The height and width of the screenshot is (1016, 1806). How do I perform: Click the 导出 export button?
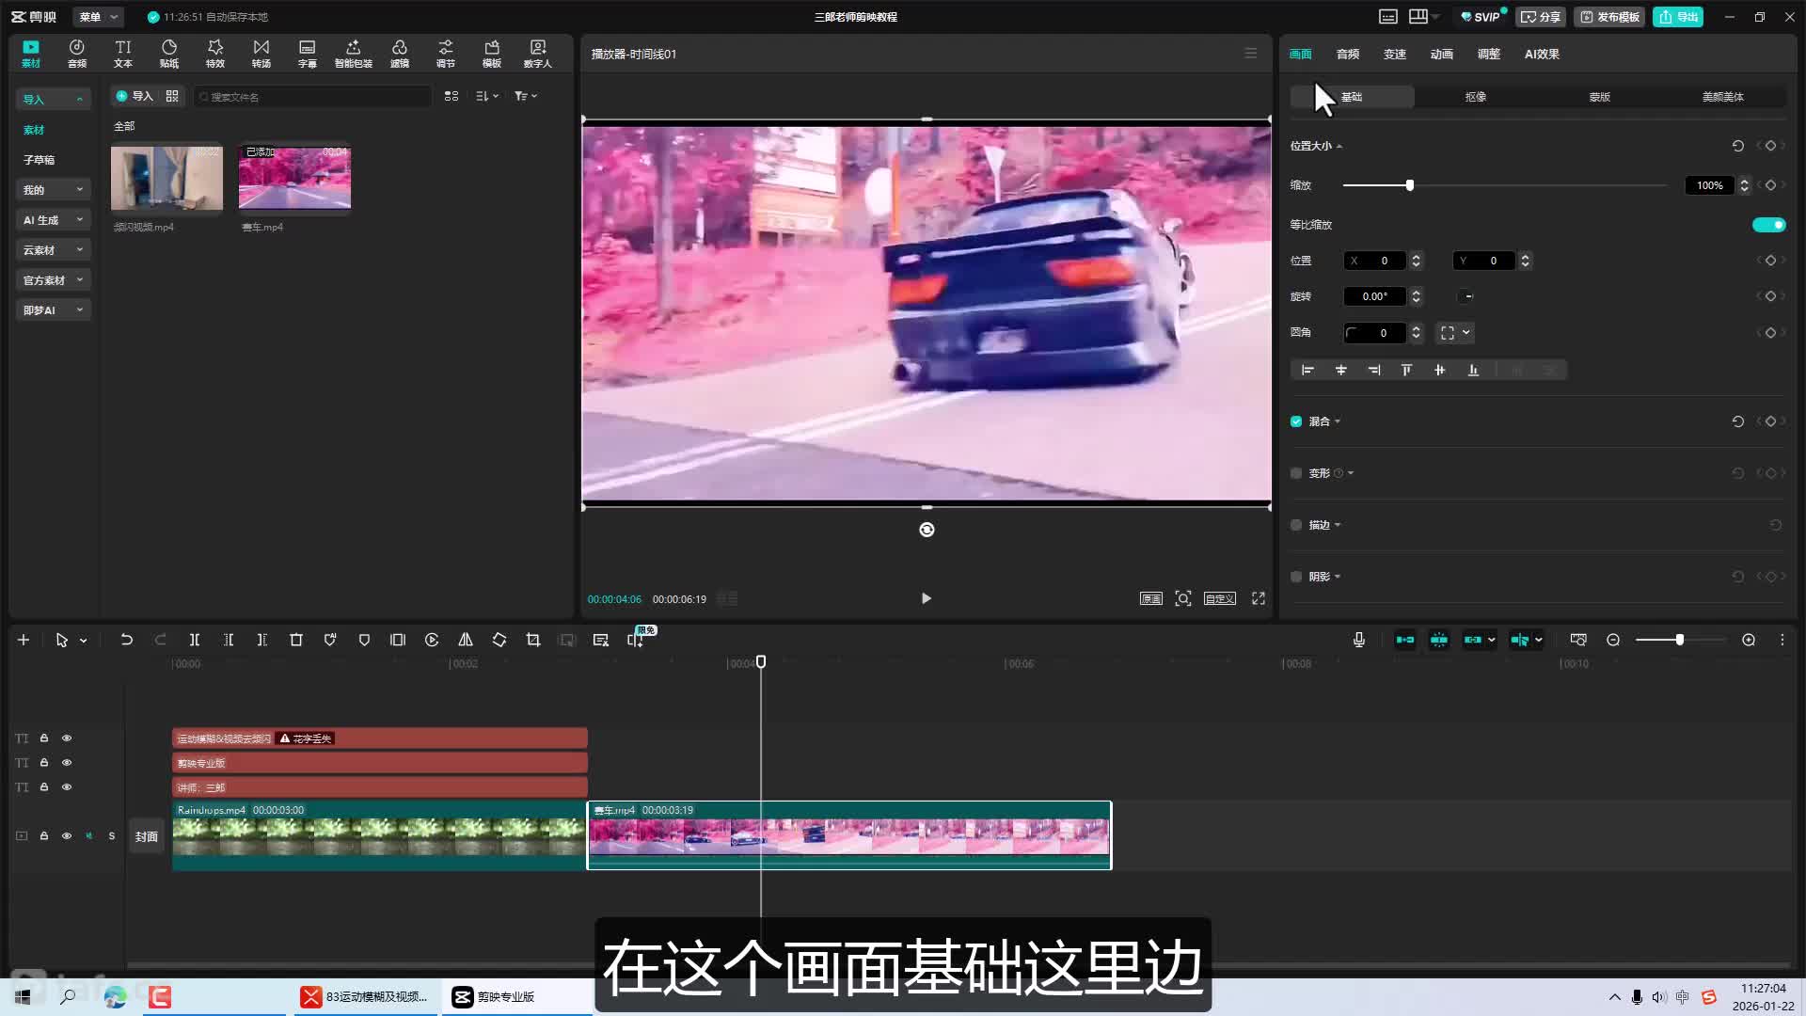[1679, 17]
